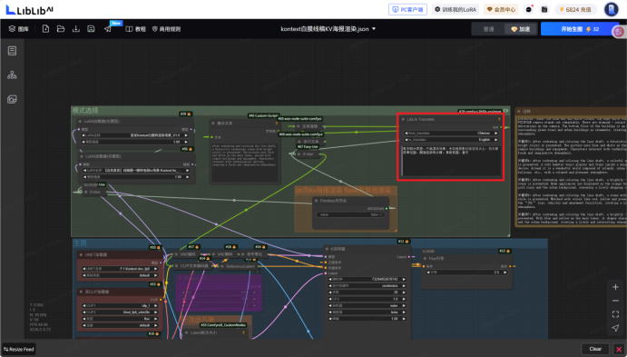Click the zoom in plus icon
The image size is (627, 357).
click(x=615, y=287)
